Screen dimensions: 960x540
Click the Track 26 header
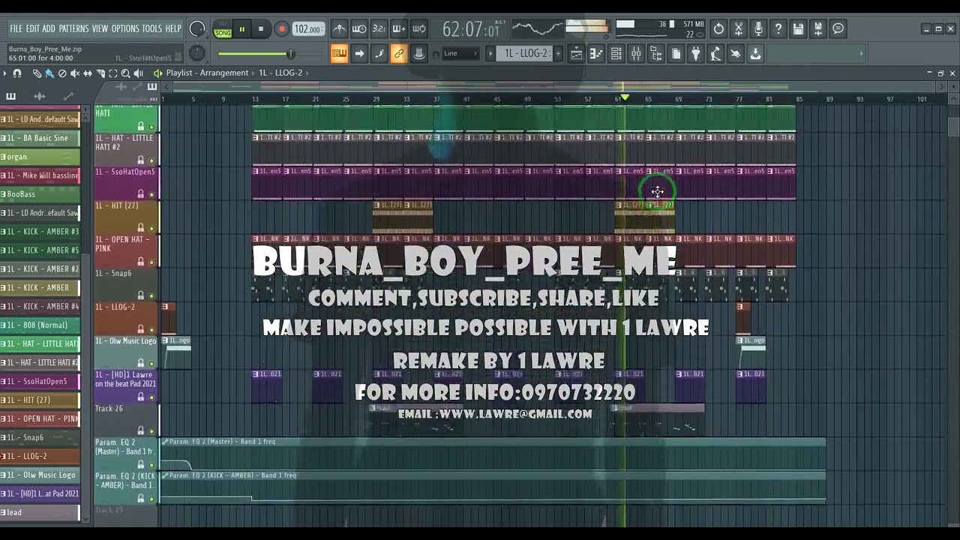(x=126, y=420)
